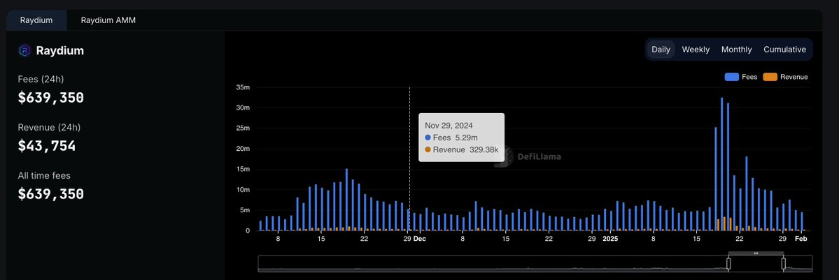Select the Weekly chart interval
This screenshot has height=280, width=839.
pyautogui.click(x=696, y=49)
